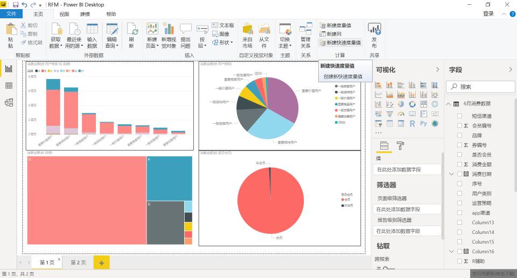Open the 最近使用的源 dropdown
Viewport: 517px width, 278px height.
[74, 35]
